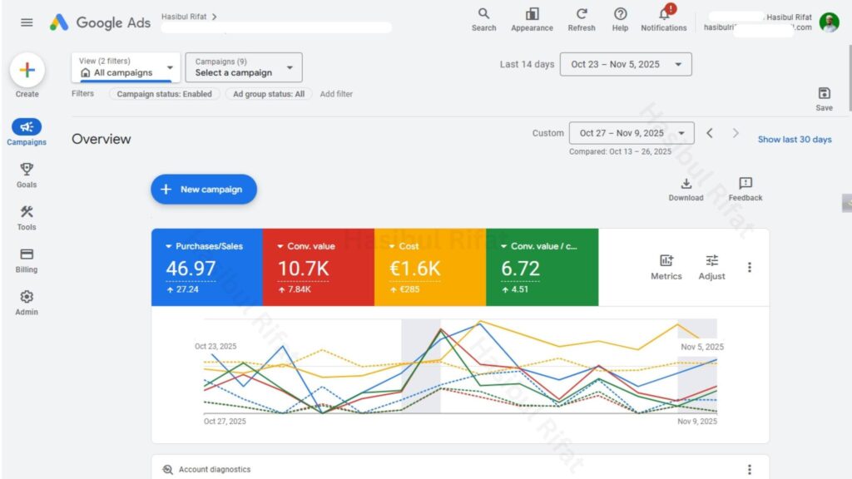This screenshot has height=479, width=852.
Task: Open Billing in the sidebar
Action: coord(27,259)
